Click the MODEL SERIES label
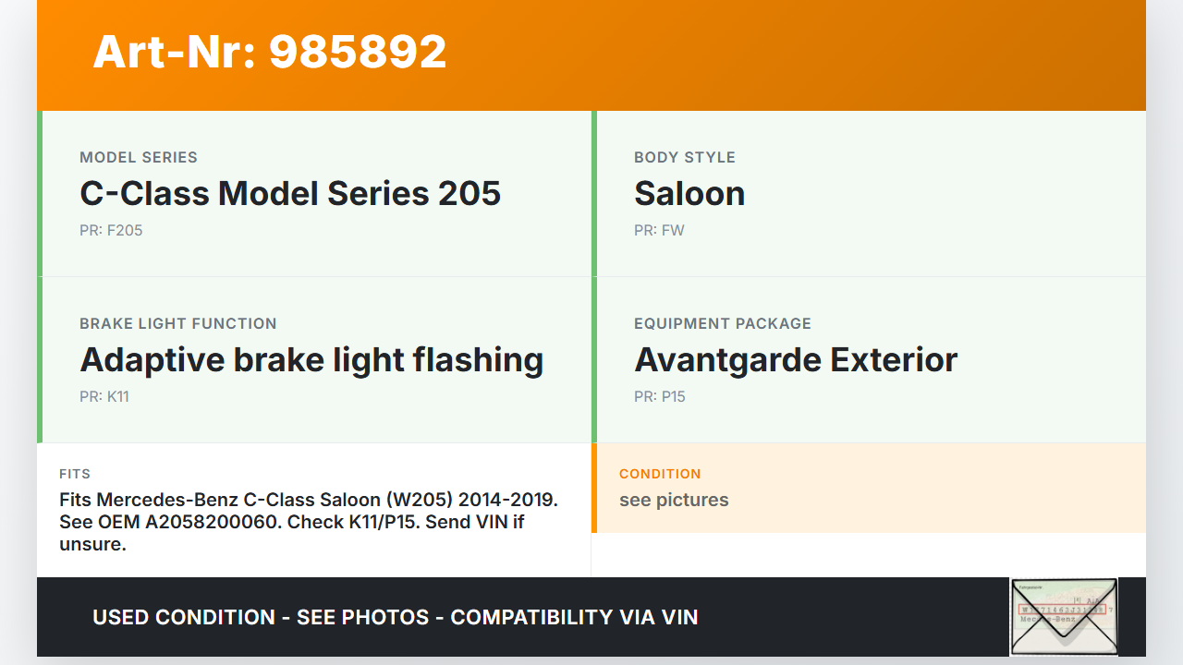 point(139,158)
